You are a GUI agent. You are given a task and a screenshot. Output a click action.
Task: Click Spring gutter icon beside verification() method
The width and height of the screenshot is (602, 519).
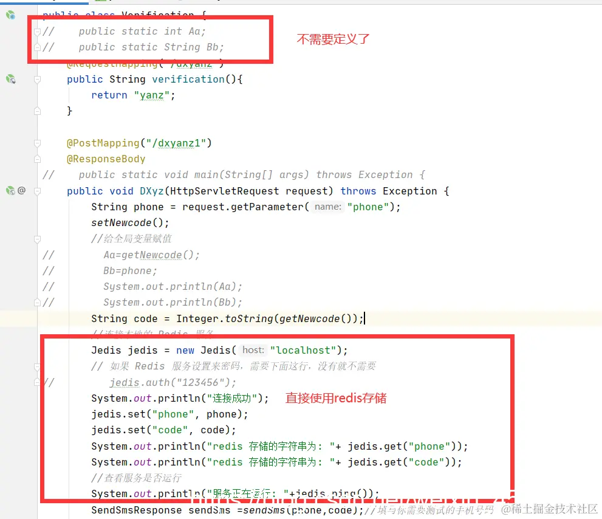tap(10, 79)
